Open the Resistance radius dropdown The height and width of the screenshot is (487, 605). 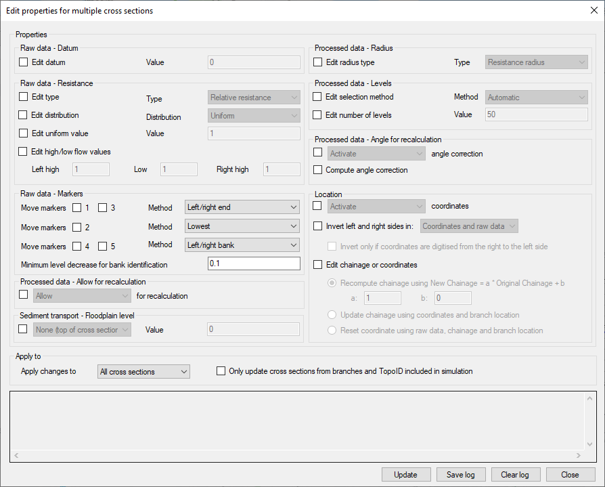pyautogui.click(x=537, y=62)
